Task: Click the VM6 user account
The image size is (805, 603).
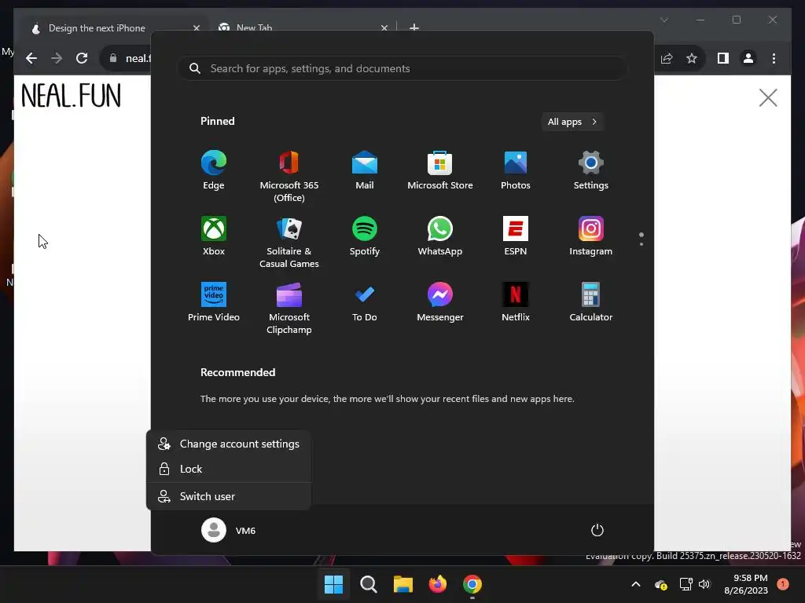Action: (x=229, y=530)
